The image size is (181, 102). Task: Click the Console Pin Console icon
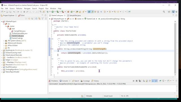pyautogui.click(x=160, y=81)
